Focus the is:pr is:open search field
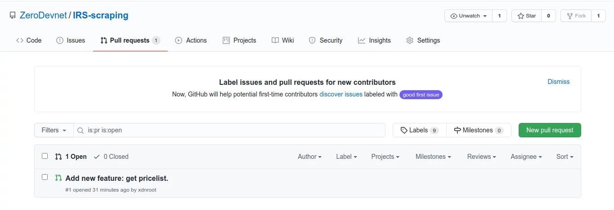Screen dimensions: 614x210 click(x=229, y=130)
